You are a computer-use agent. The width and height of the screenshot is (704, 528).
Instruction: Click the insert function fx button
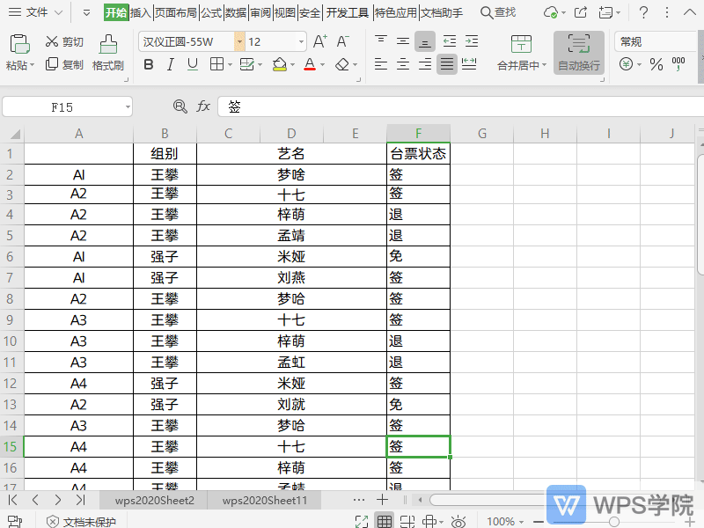point(203,106)
